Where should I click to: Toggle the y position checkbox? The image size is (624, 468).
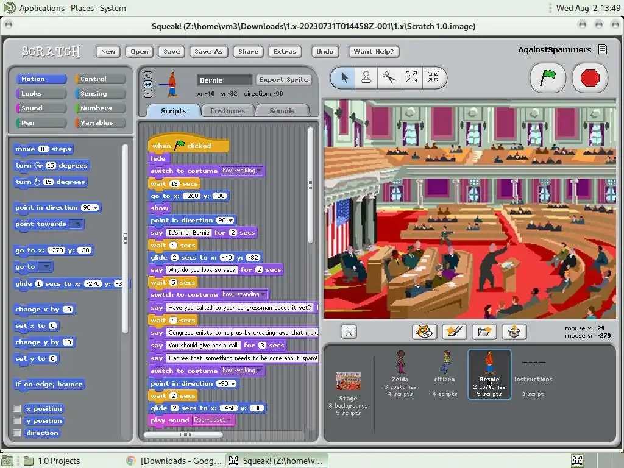(x=16, y=420)
